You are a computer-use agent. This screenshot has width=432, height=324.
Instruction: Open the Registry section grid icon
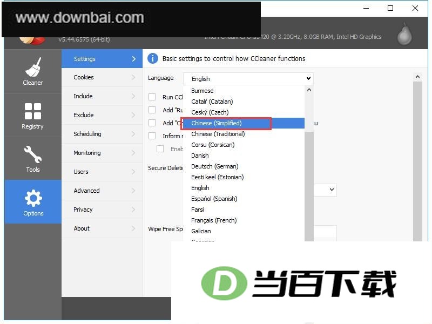coord(33,111)
